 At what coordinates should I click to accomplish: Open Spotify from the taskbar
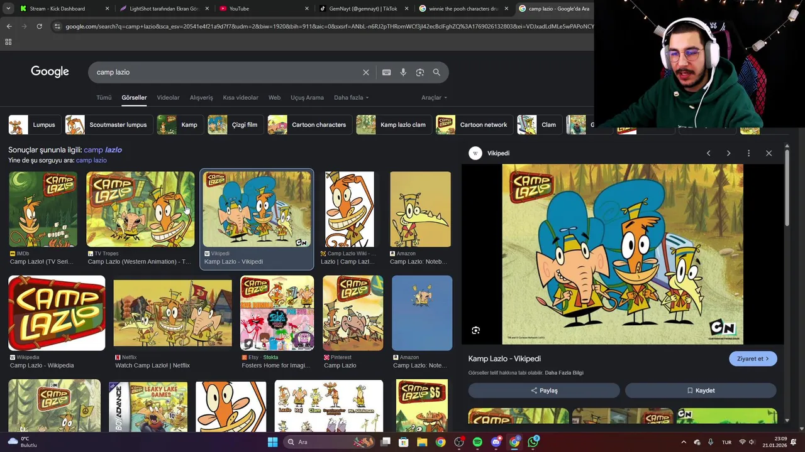click(x=477, y=442)
